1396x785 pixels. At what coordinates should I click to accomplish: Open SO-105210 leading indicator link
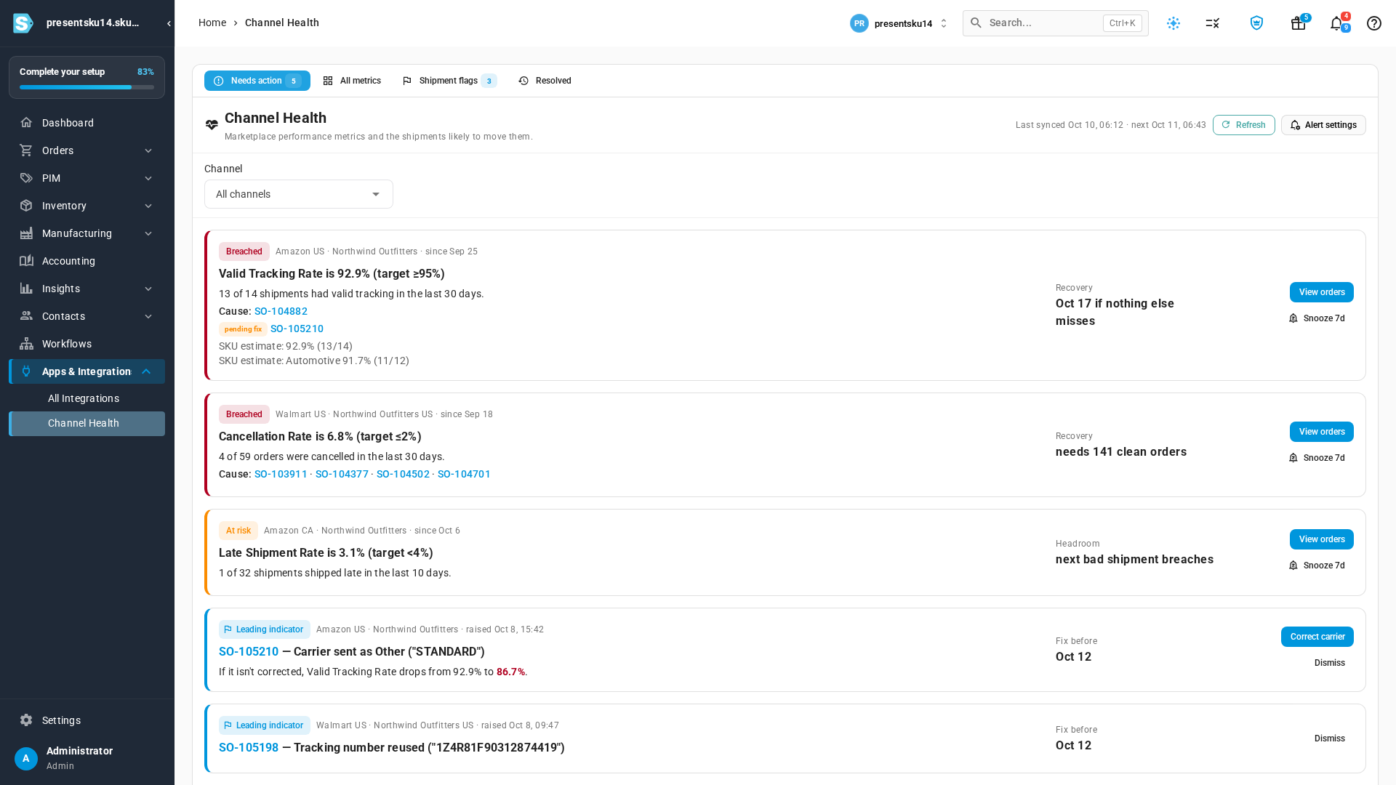pyautogui.click(x=249, y=652)
